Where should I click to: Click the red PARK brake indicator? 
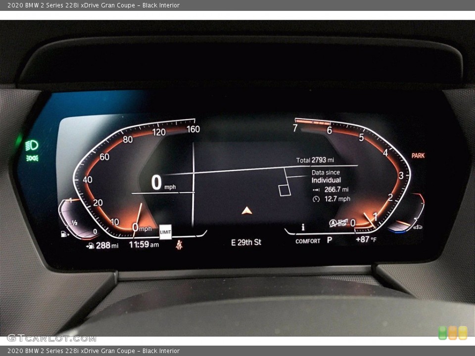(x=418, y=156)
